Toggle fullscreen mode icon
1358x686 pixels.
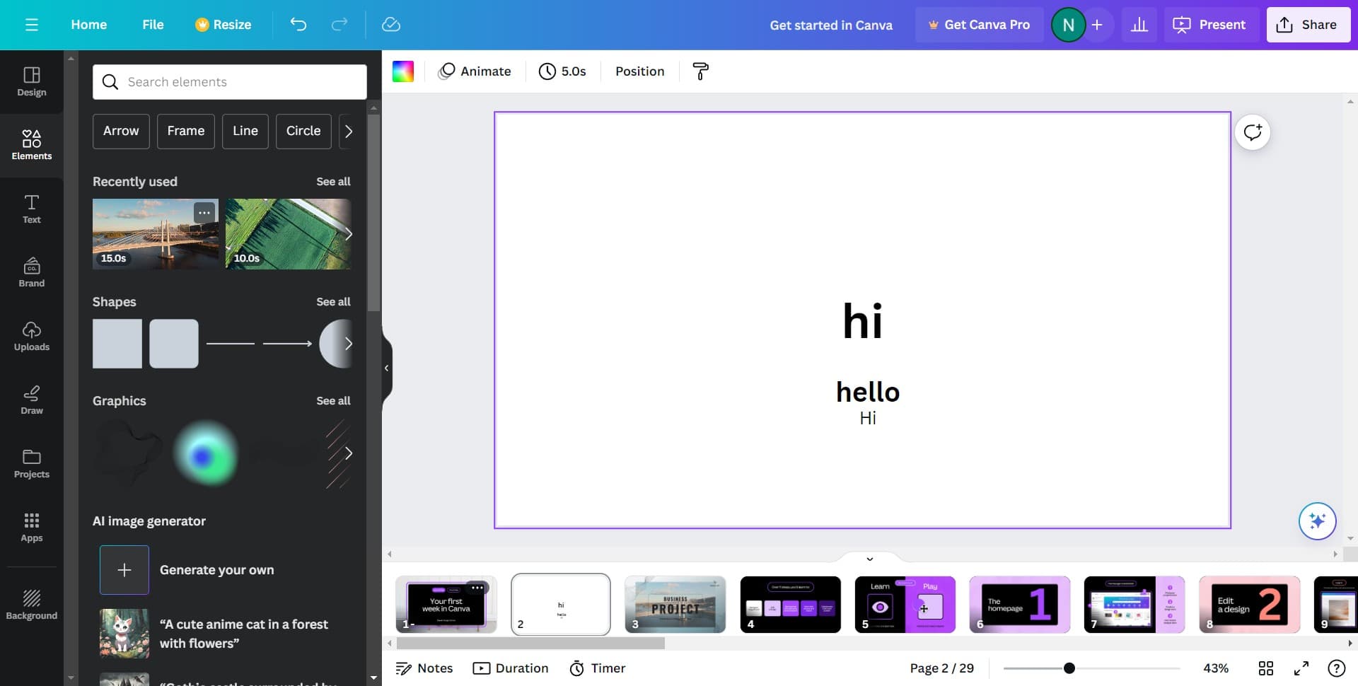tap(1301, 668)
